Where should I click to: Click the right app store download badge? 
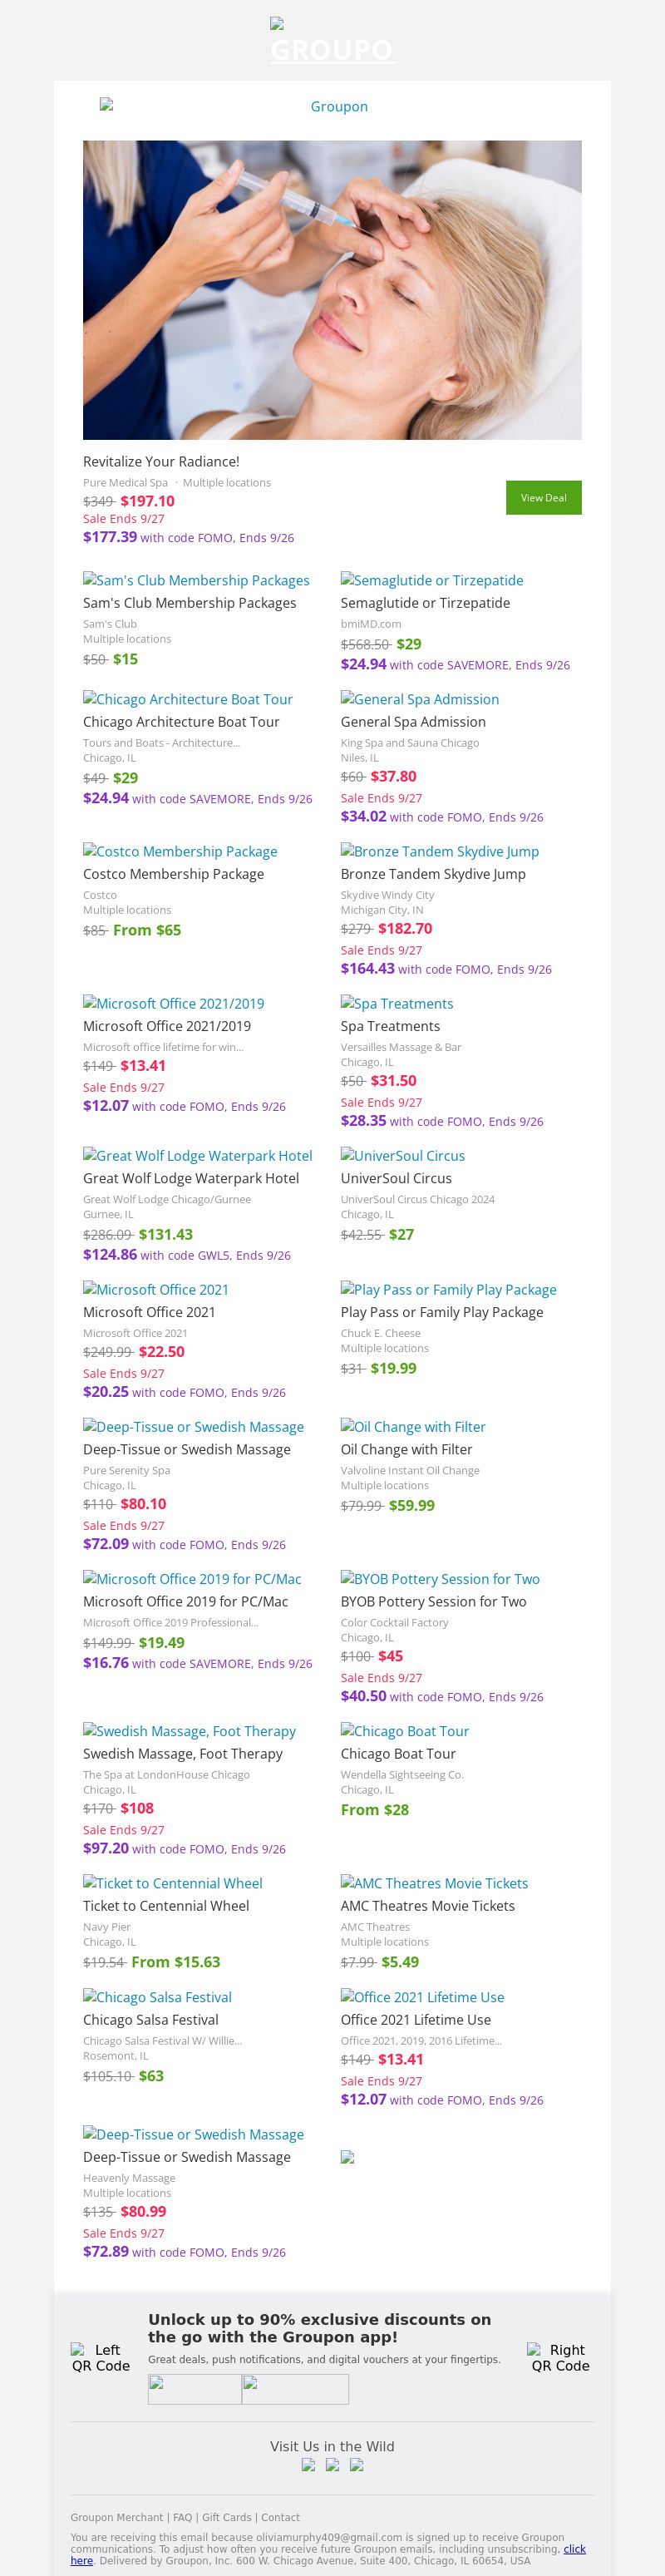(x=295, y=2388)
